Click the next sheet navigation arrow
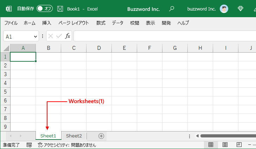 20,136
